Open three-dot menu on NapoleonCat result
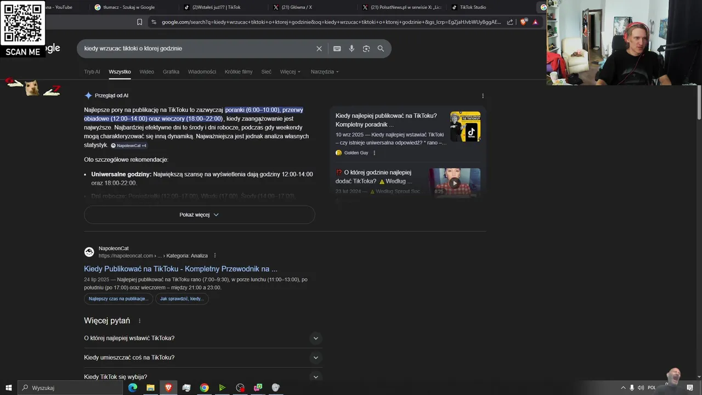702x395 pixels. coord(215,256)
